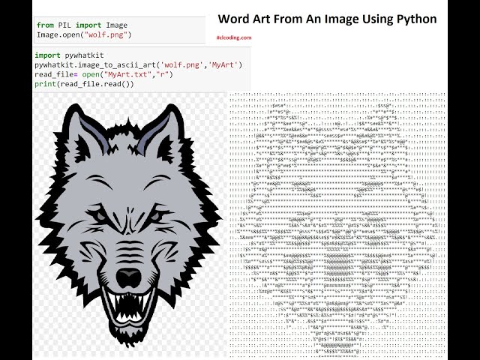Click the "import pywhatkit" code line
480x360 pixels.
coord(69,55)
